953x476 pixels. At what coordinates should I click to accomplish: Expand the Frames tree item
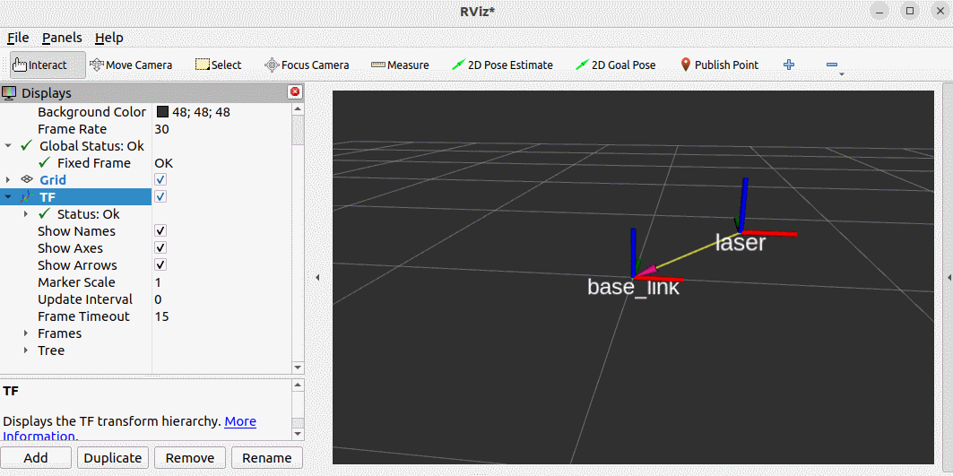point(26,333)
